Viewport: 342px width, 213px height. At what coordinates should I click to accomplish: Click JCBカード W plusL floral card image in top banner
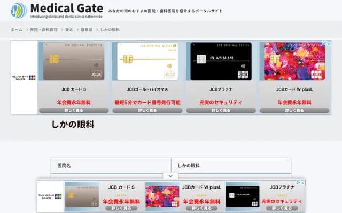pyautogui.click(x=294, y=61)
